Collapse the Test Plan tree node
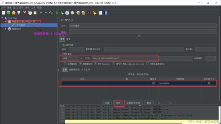 click(x=2, y=18)
